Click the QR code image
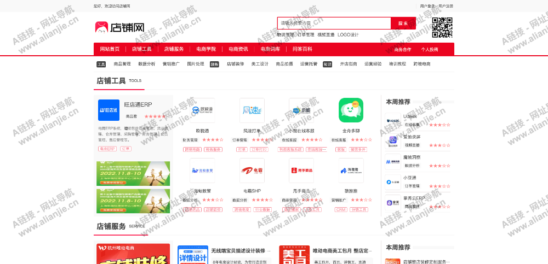548x264 pixels. pyautogui.click(x=442, y=27)
